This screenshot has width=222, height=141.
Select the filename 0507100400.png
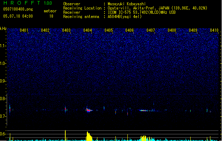click(18, 9)
